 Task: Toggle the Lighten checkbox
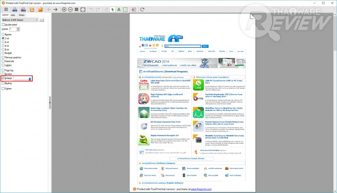click(3, 65)
